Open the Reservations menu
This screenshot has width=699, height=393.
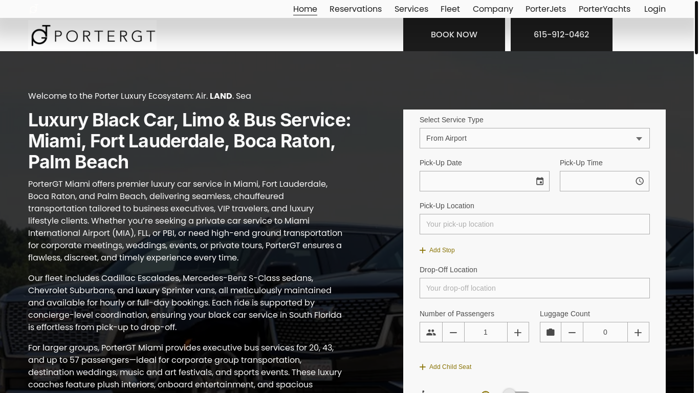click(x=356, y=9)
